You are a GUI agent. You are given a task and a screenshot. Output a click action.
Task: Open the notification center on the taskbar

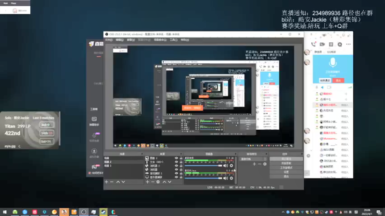click(x=379, y=212)
